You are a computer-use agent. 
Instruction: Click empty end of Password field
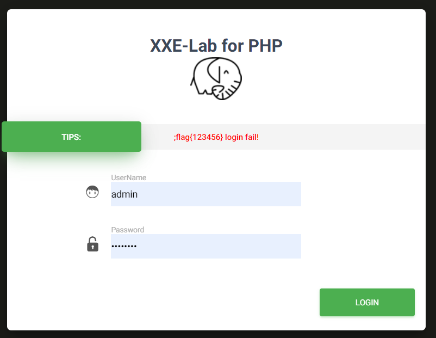click(x=272, y=246)
